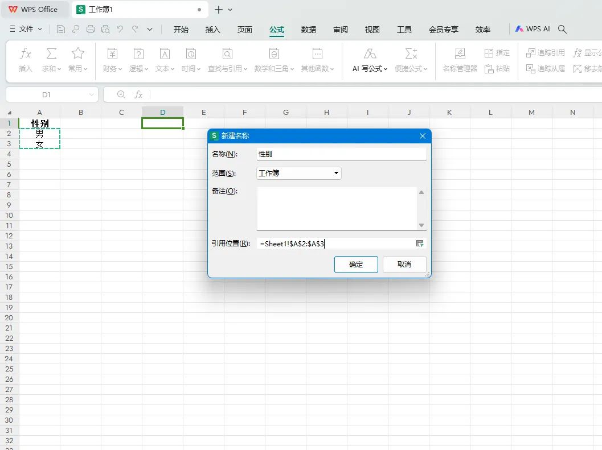Screen dimensions: 602x450
Task: Click cell A3 containing 女
Action: [x=39, y=144]
